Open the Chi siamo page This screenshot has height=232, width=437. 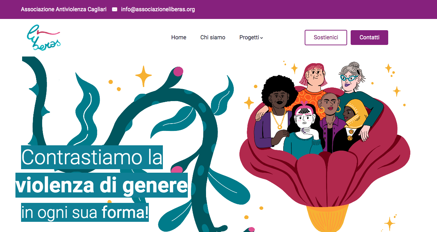click(x=213, y=38)
